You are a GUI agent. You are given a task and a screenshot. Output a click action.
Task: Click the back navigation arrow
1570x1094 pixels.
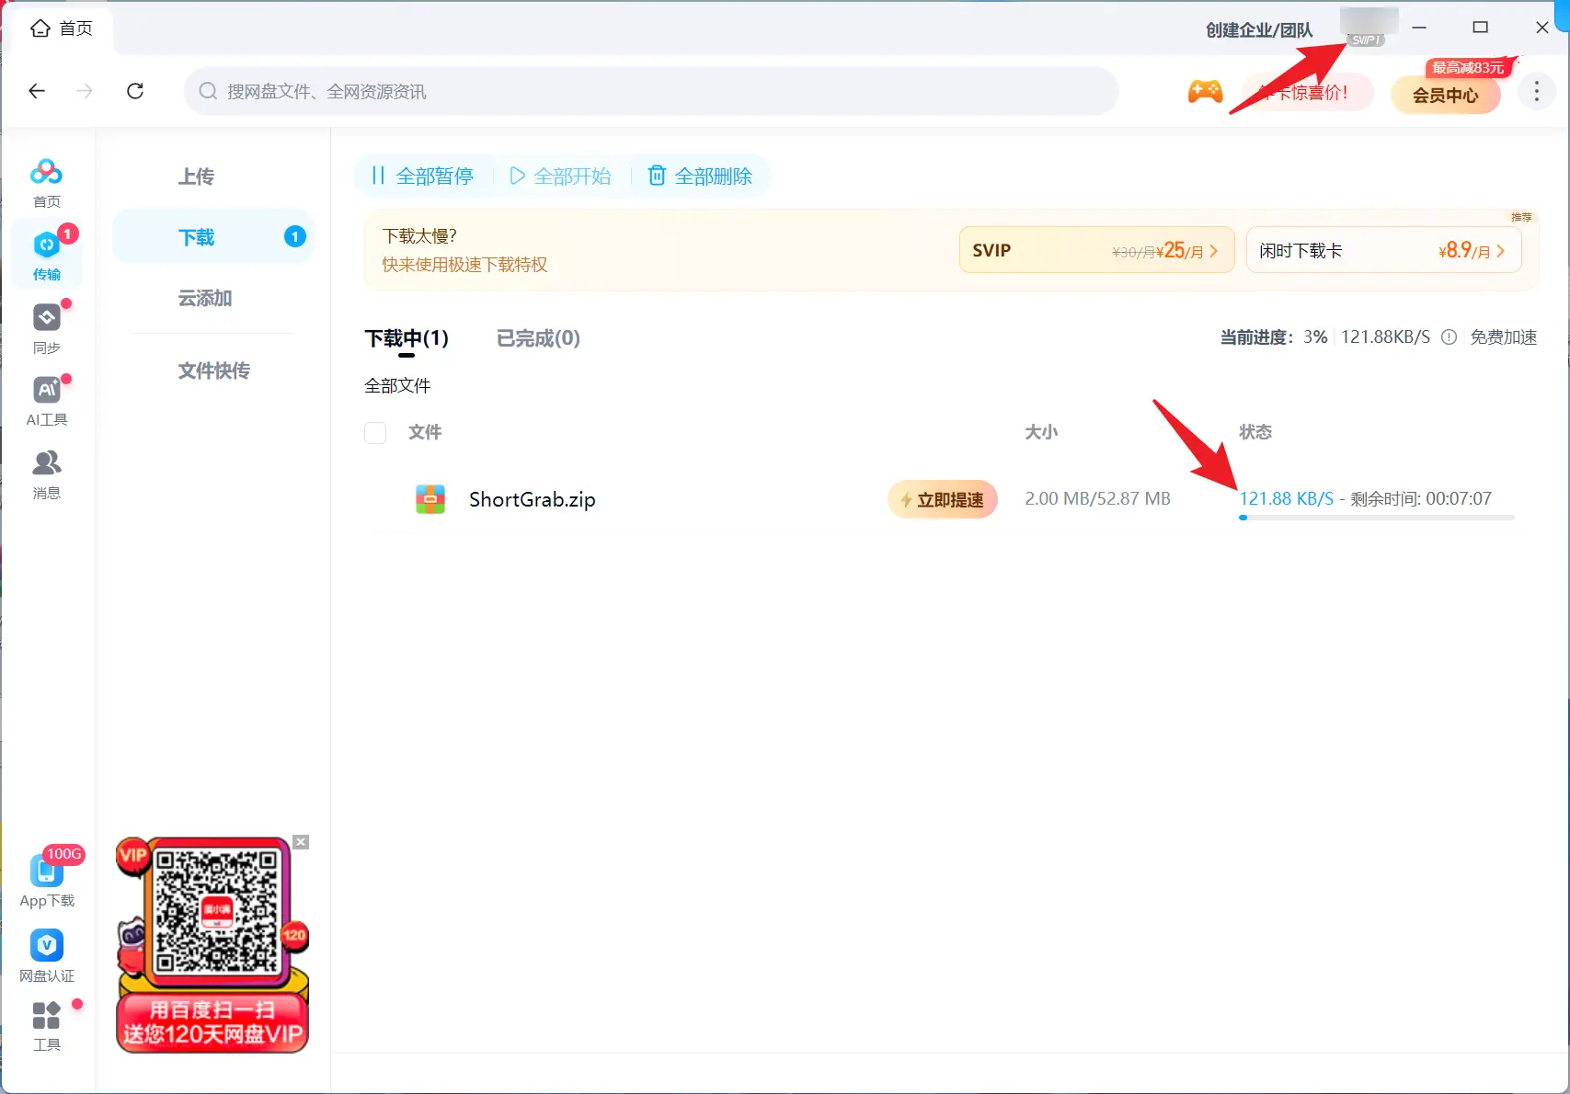(37, 91)
